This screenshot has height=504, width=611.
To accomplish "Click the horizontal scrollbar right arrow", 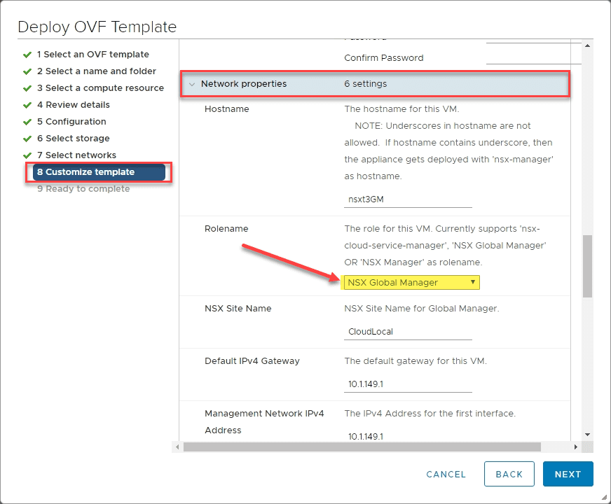I will [575, 447].
